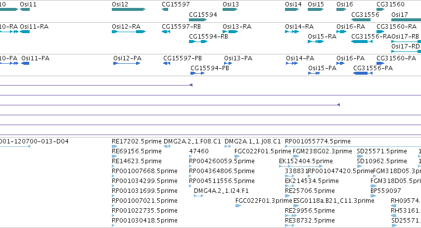421x228 pixels.
Task: Select the Osi12-PA protein feature
Action: (x=127, y=63)
